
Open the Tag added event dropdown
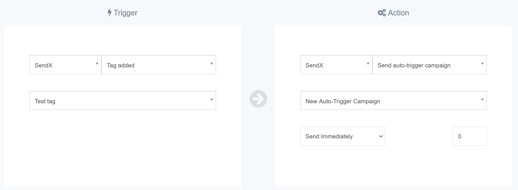tap(159, 65)
